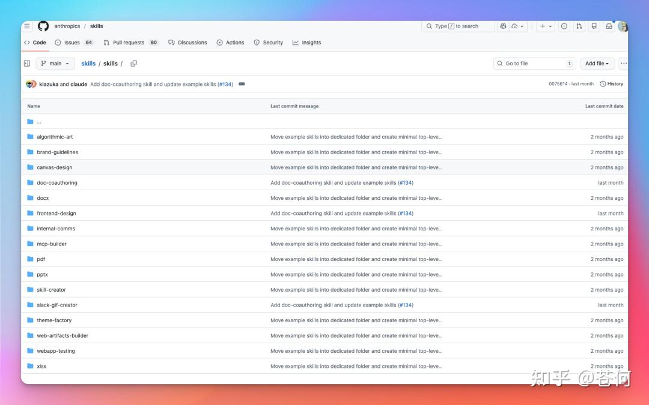Open pull request #134 link in the latest commit
The image size is (649, 405).
pos(225,85)
